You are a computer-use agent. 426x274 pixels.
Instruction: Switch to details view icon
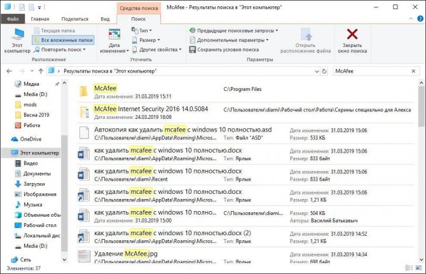tap(409, 268)
